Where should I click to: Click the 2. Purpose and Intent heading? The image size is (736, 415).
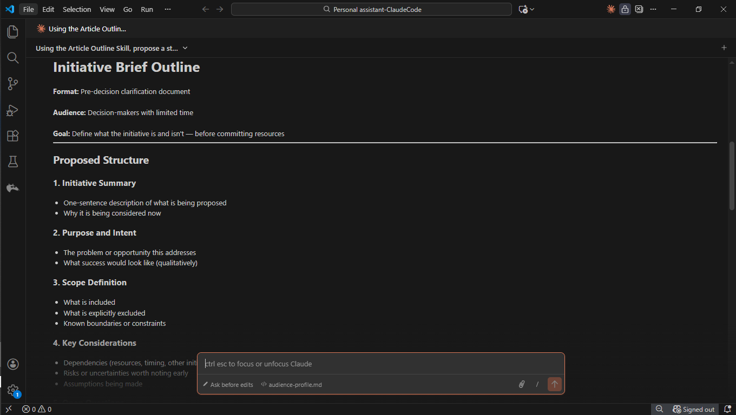point(95,233)
